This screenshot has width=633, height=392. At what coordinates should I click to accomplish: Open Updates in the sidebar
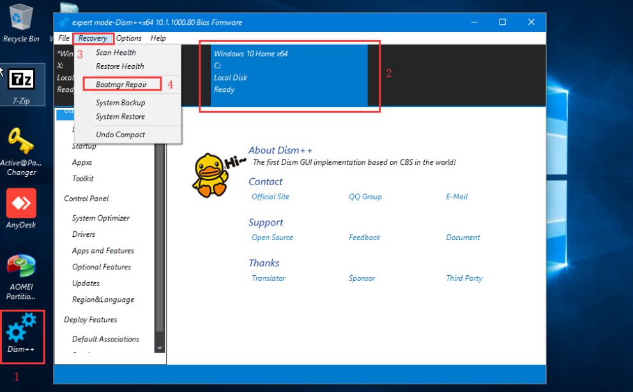click(x=86, y=283)
